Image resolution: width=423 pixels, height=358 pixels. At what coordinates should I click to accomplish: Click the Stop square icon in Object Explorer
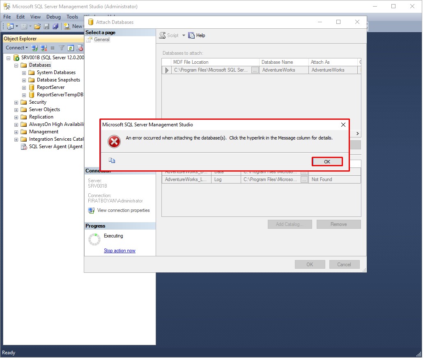(x=53, y=48)
